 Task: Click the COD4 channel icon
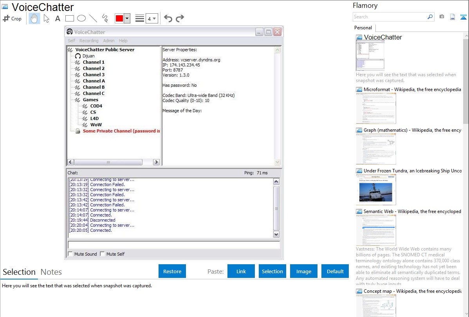[85, 106]
